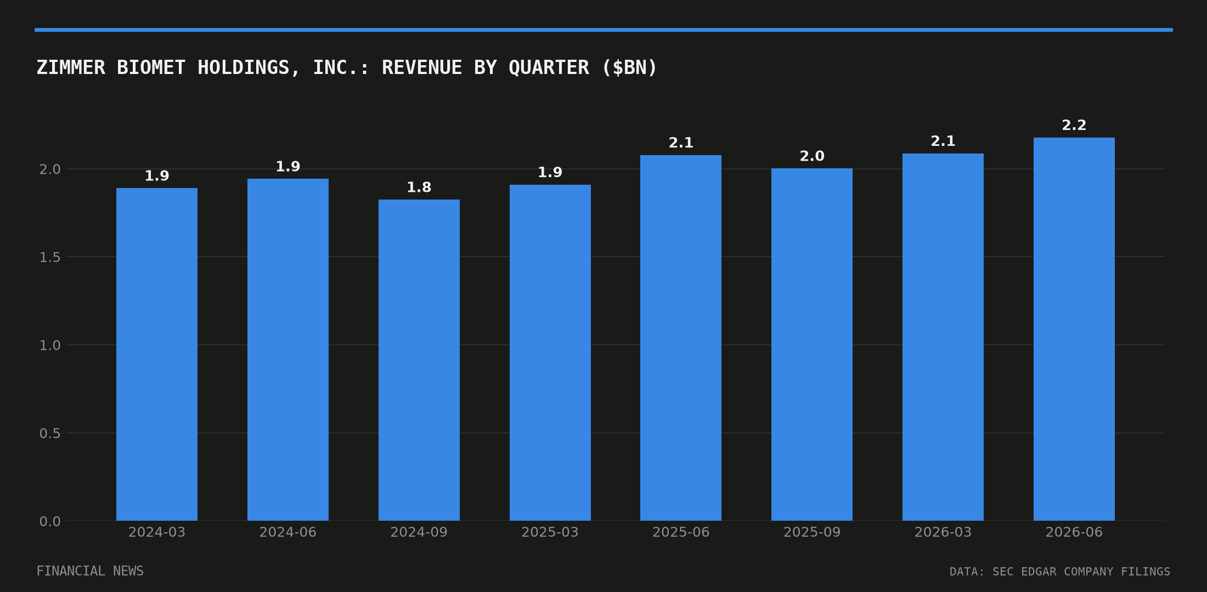This screenshot has width=1207, height=592.
Task: Click the 2.0 value label above 2025-09
Action: pyautogui.click(x=812, y=156)
